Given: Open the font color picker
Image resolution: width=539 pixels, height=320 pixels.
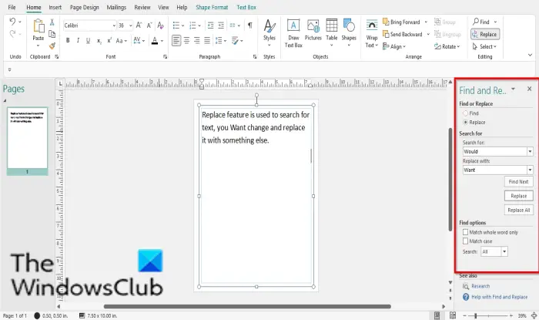Looking at the screenshot, I should pyautogui.click(x=162, y=41).
